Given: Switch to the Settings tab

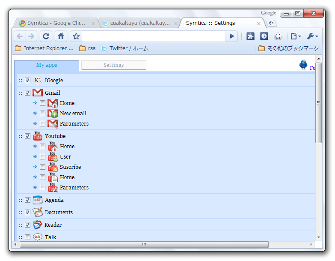Looking at the screenshot, I should click(114, 65).
